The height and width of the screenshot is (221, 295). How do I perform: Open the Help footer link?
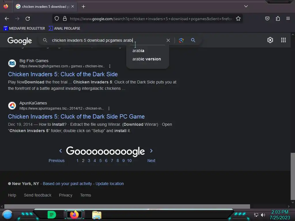coord(12,195)
